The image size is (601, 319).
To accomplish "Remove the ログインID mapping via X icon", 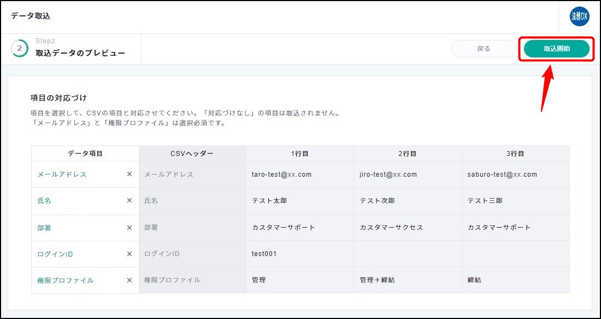I will click(x=129, y=254).
